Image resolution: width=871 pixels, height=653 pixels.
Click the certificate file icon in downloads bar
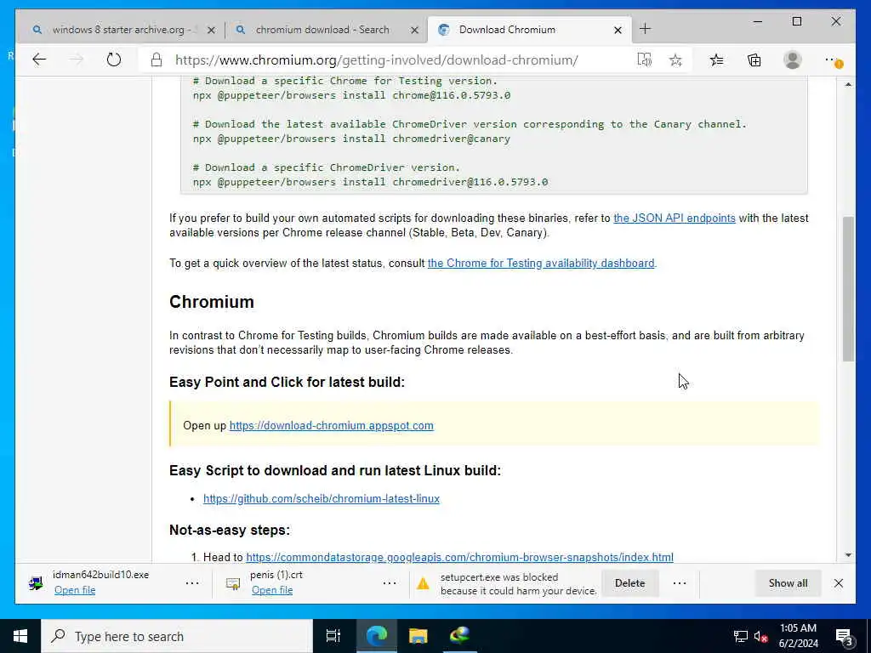click(x=233, y=583)
